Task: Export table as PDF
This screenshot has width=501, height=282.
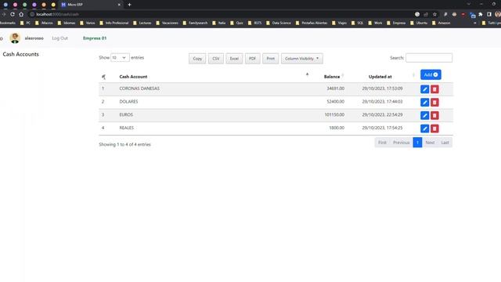Action: tap(252, 59)
